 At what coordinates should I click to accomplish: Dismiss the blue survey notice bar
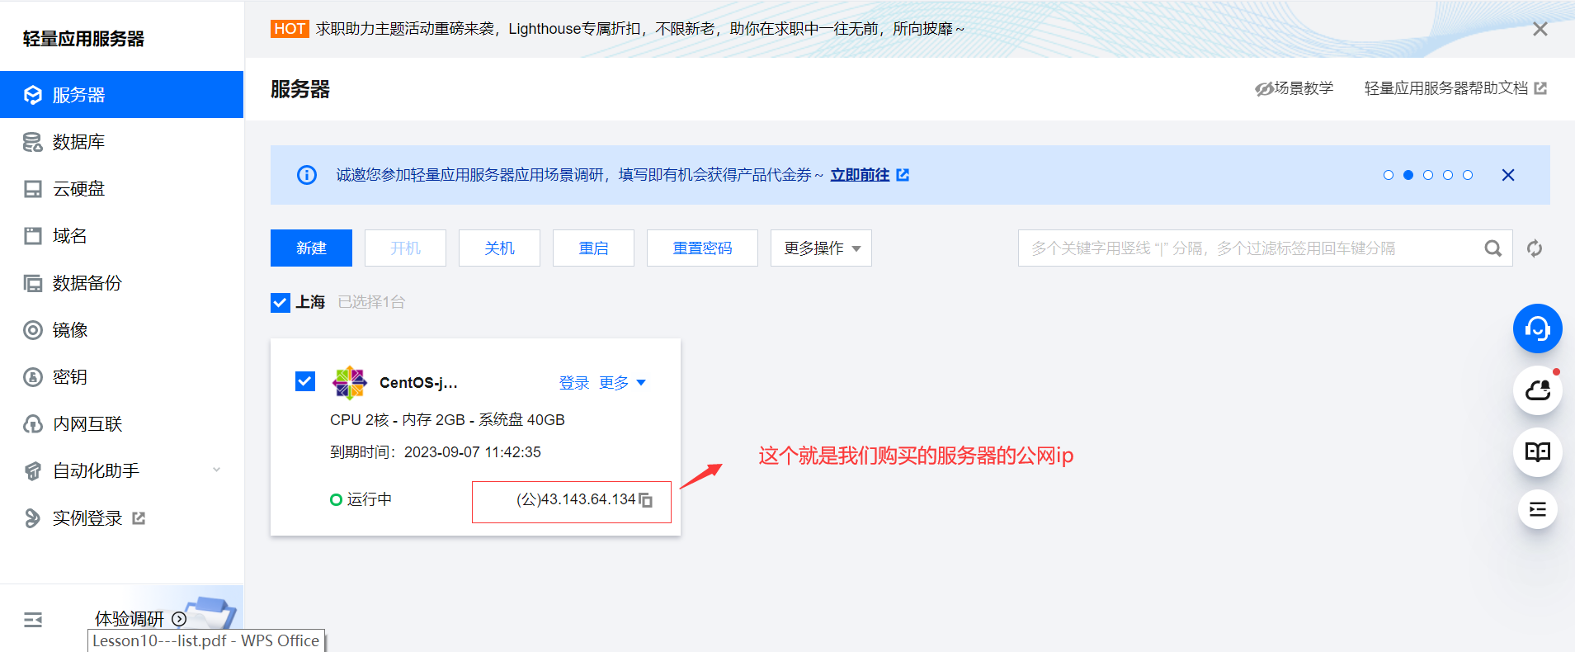click(1508, 175)
